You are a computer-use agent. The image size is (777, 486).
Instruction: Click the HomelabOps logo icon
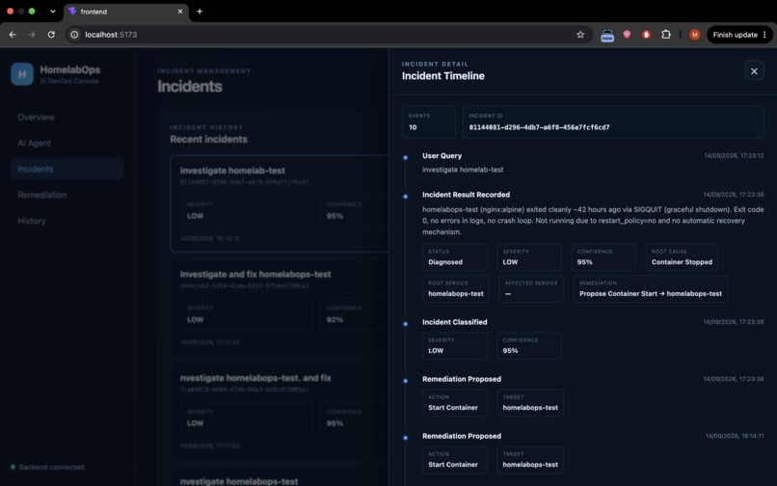(22, 74)
